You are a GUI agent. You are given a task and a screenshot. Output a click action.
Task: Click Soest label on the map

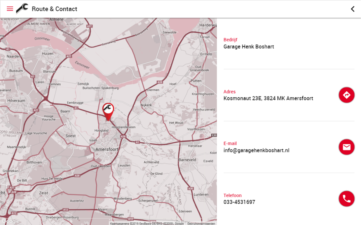pos(71,136)
